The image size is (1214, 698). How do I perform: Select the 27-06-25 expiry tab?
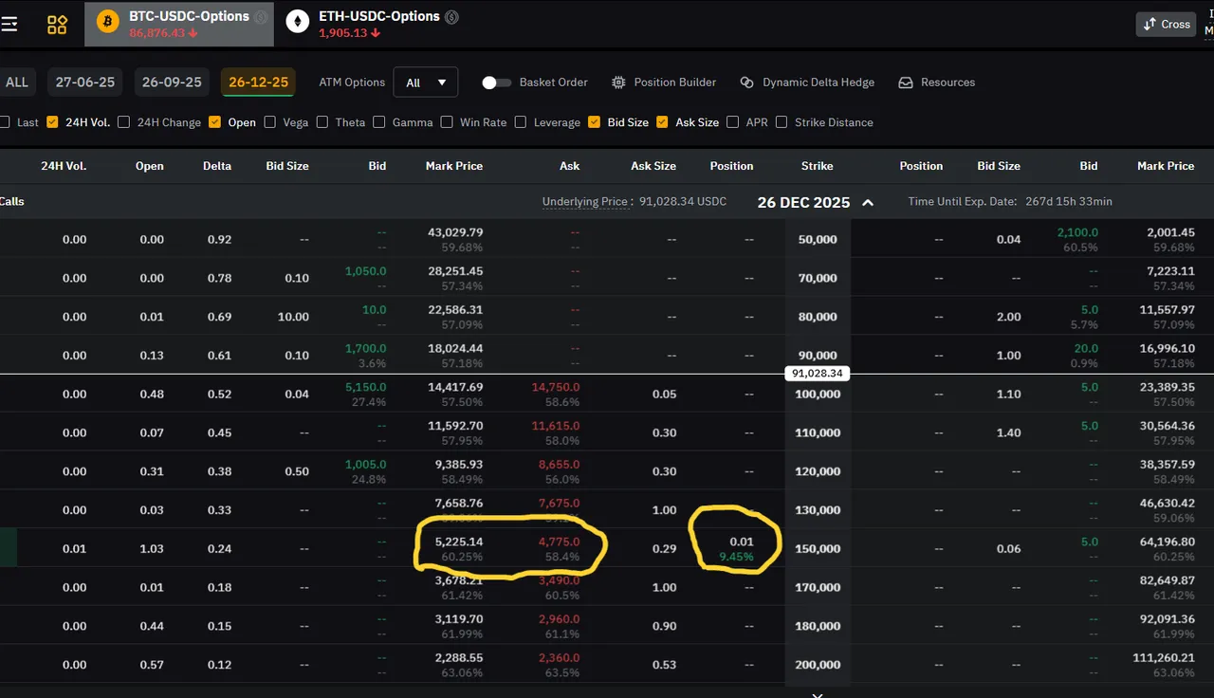tap(85, 83)
